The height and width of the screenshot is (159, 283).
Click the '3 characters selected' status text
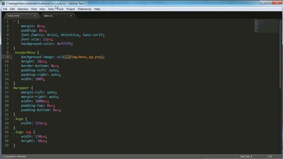click(14, 156)
